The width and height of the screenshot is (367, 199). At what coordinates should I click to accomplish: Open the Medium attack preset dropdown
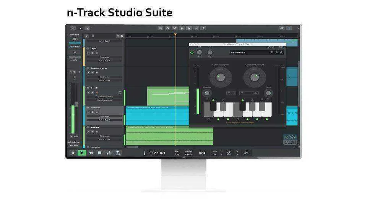[x=249, y=53]
